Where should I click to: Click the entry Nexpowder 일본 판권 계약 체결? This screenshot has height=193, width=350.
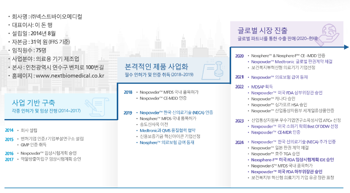click(280, 148)
